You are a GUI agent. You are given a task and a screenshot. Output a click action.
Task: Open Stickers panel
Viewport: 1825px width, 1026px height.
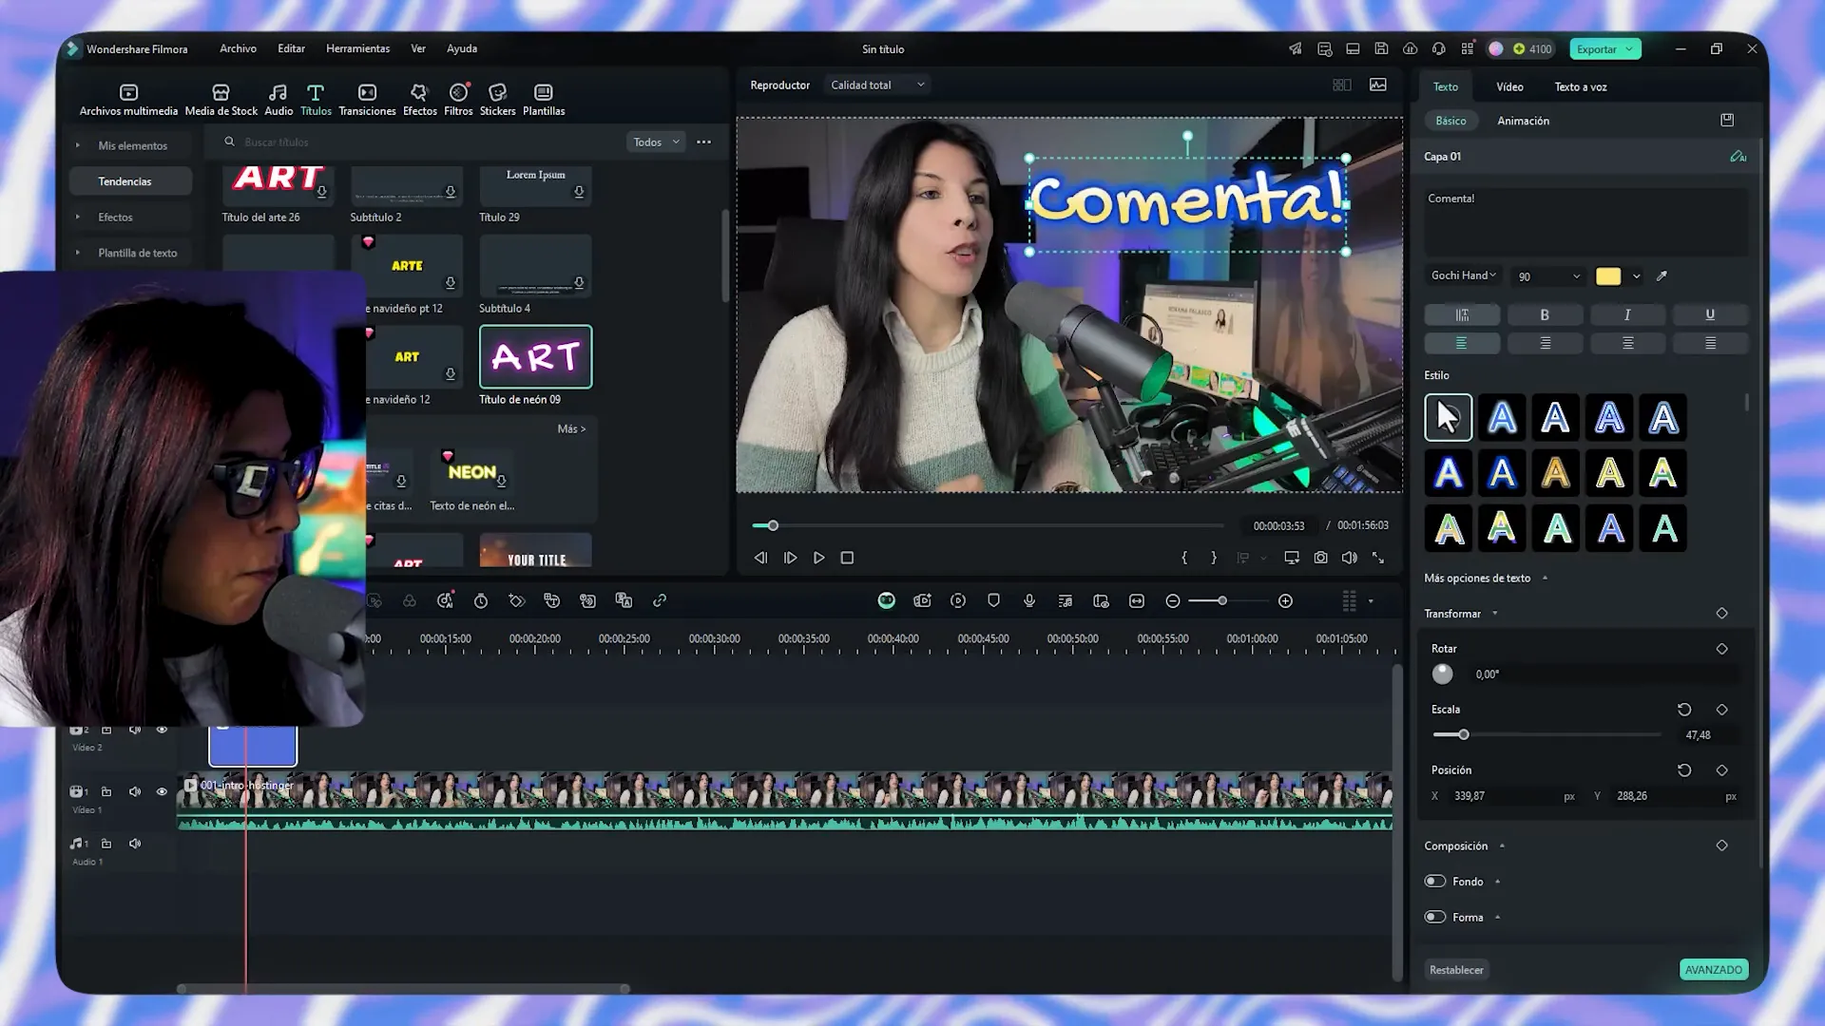(x=497, y=100)
